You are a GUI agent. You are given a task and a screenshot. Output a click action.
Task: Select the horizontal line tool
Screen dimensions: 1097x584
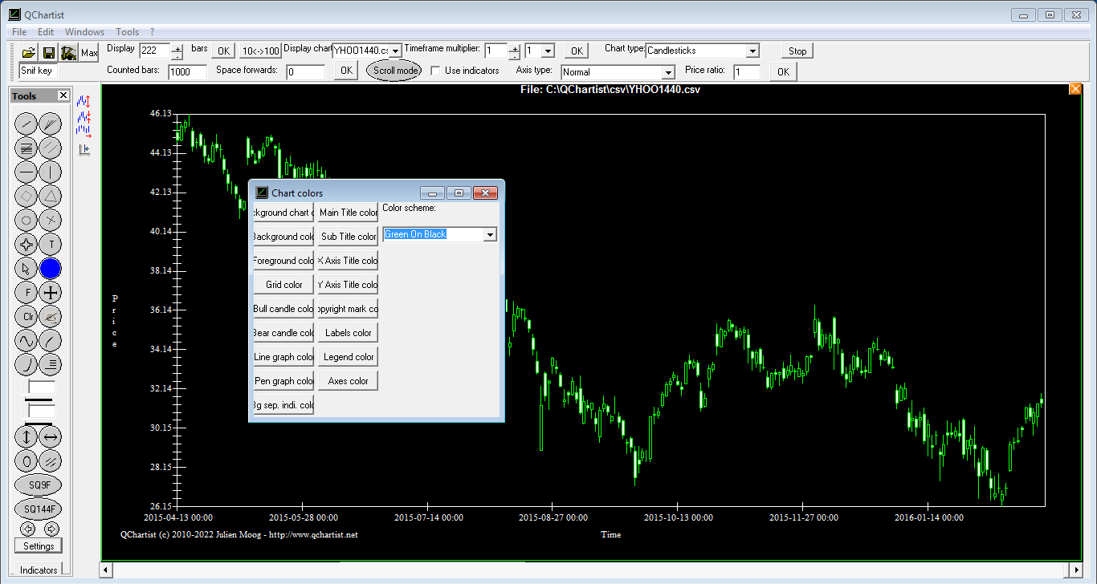click(27, 172)
